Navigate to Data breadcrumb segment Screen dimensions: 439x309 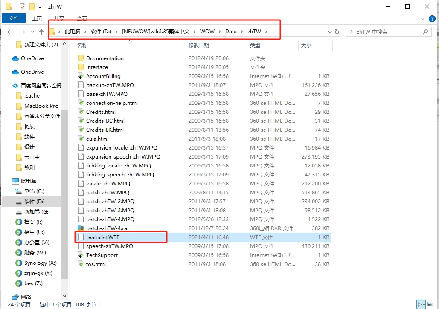pyautogui.click(x=231, y=32)
